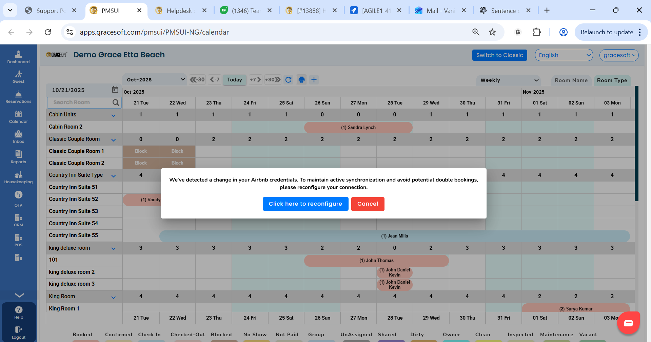Open OTA section in sidebar
Screen dimensions: 651x342
click(x=18, y=199)
